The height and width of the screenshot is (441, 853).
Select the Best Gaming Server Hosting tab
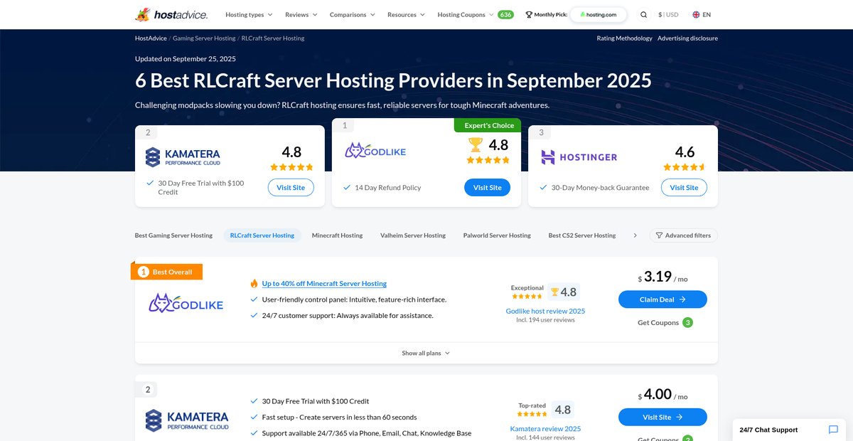173,235
